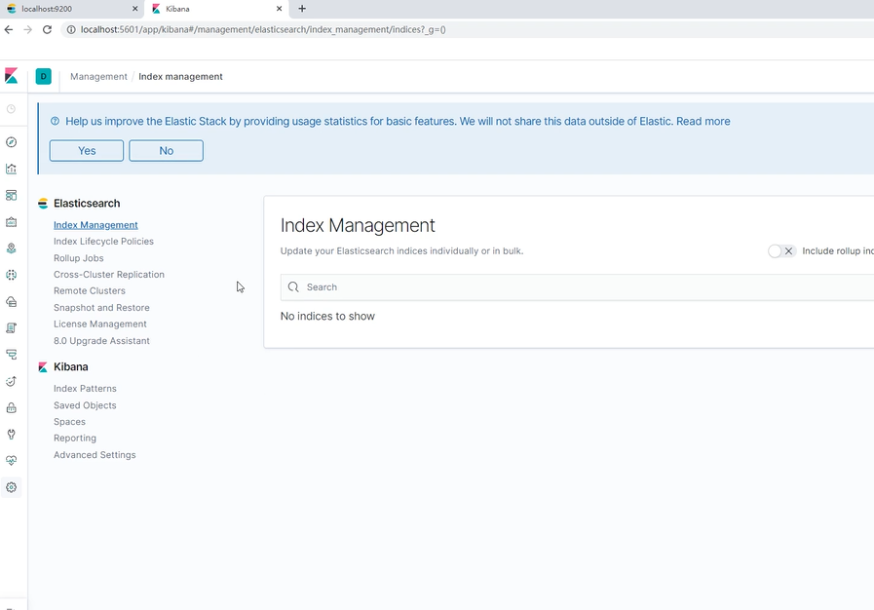Screen dimensions: 874x610
Task: Open Advanced Settings
Action: [95, 455]
